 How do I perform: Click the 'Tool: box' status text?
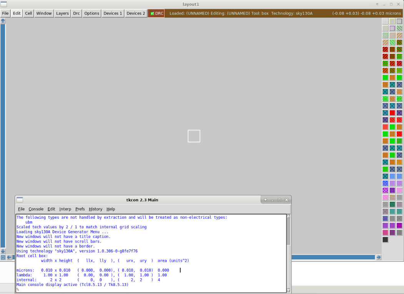(x=260, y=13)
